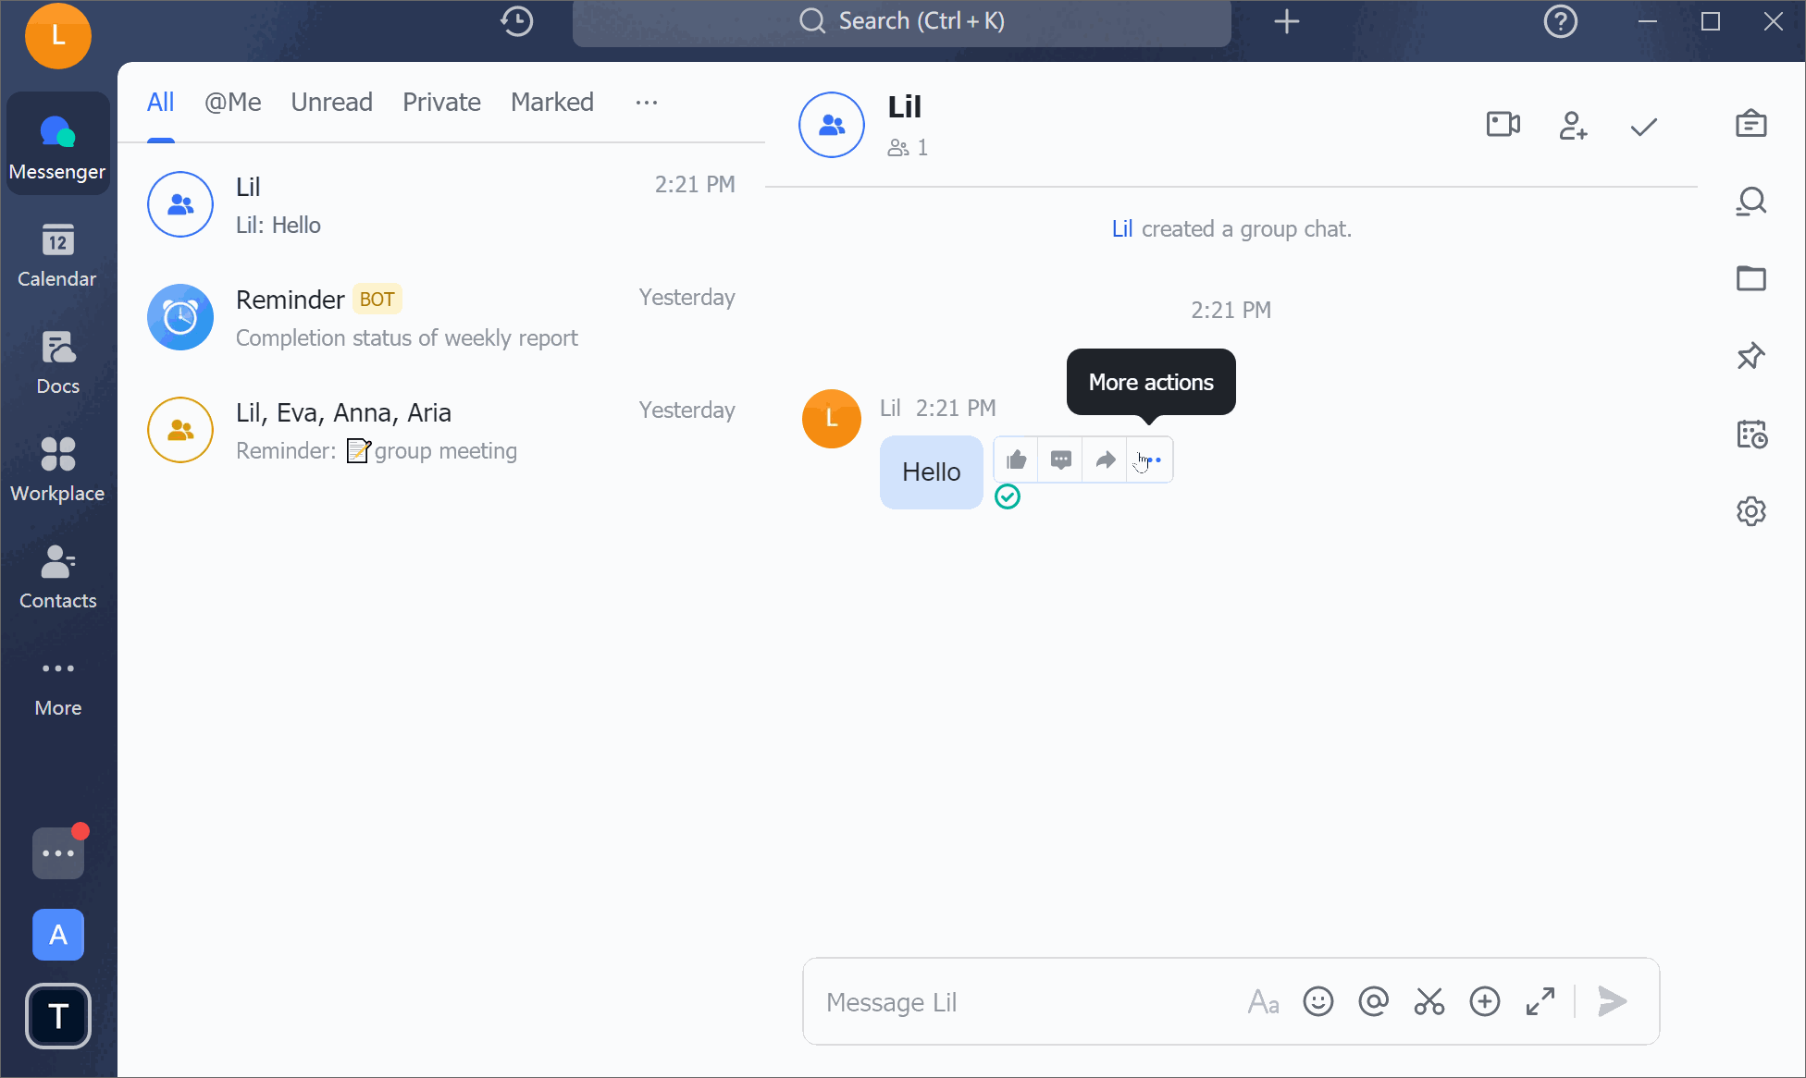1806x1078 pixels.
Task: Click the Lil link in the group-created notice
Action: click(1121, 229)
